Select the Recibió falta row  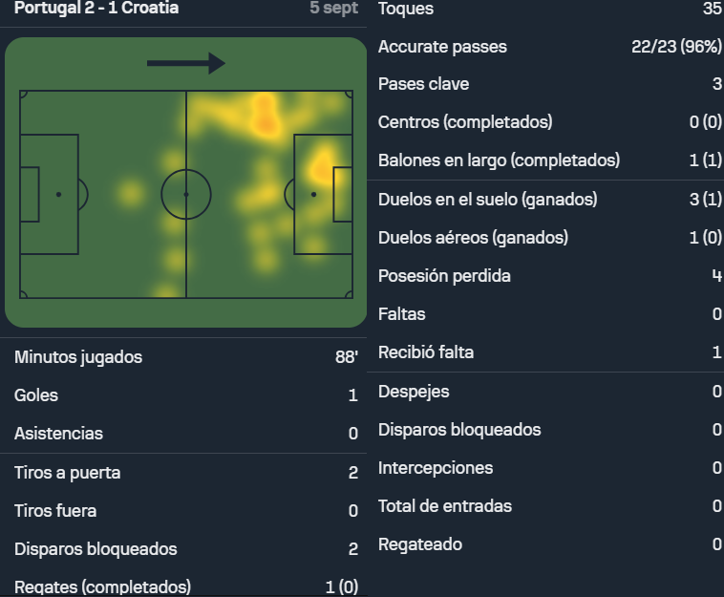click(549, 352)
